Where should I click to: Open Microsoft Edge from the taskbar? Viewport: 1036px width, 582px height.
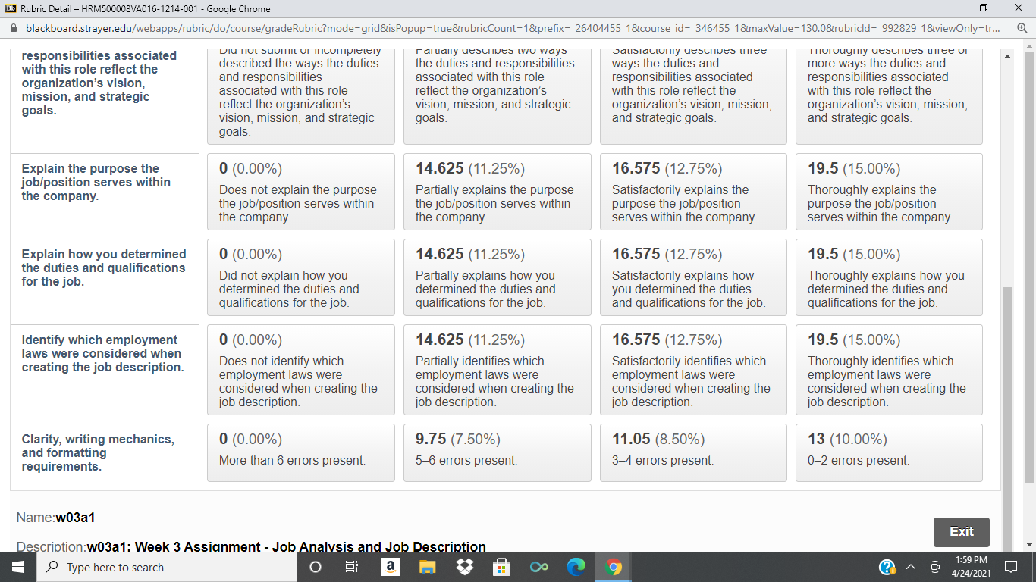tap(576, 567)
